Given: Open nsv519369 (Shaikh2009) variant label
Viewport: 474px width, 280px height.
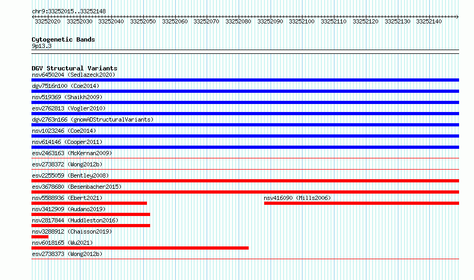Looking at the screenshot, I should (67, 97).
